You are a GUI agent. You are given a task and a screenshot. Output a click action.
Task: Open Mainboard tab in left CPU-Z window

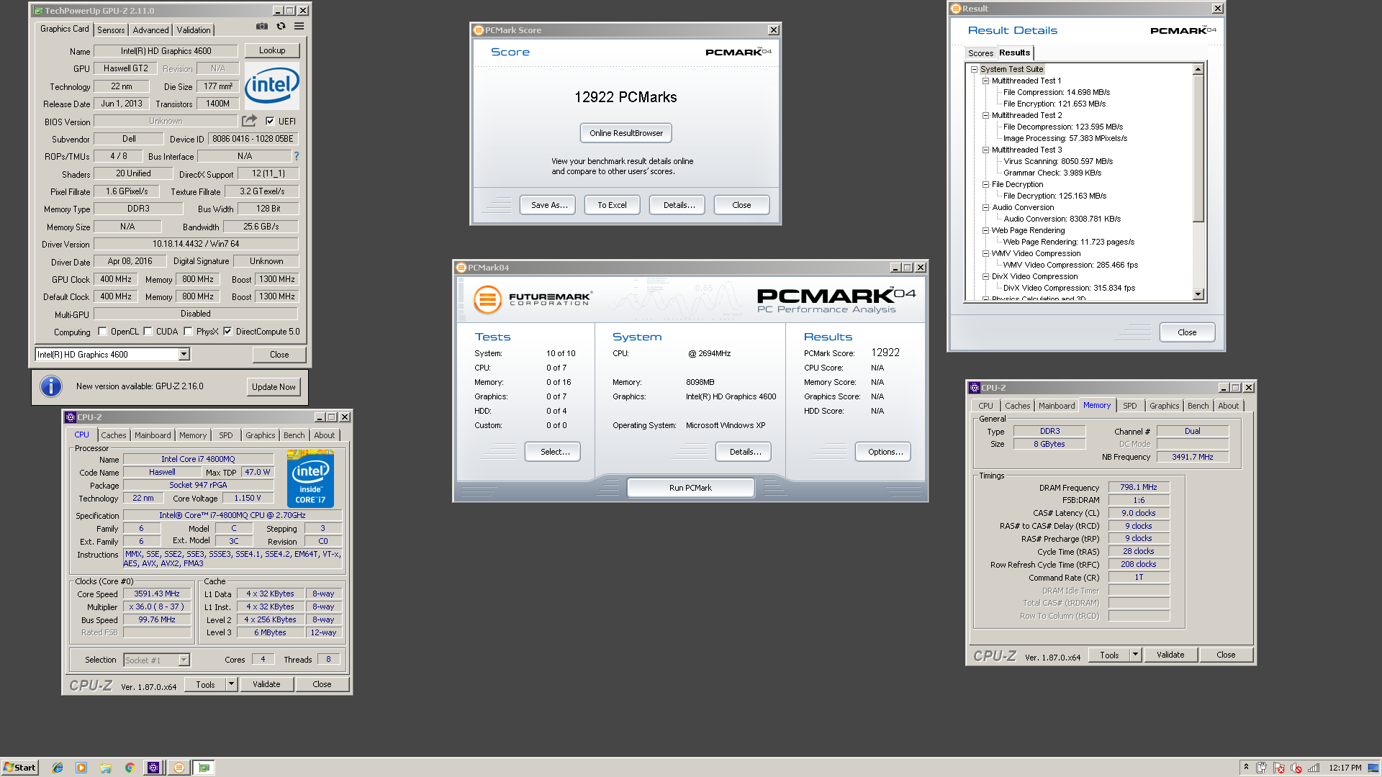tap(153, 435)
